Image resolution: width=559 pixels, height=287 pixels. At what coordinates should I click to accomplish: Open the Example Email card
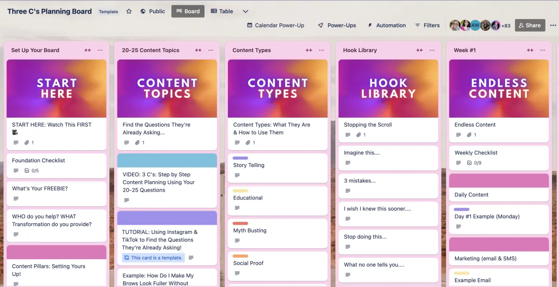coord(499,277)
